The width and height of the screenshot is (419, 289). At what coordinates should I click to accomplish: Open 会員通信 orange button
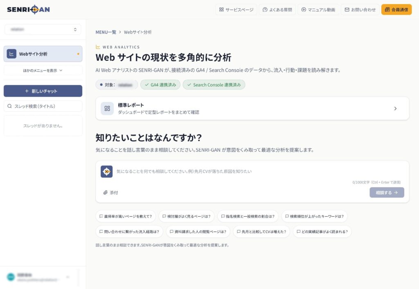coord(396,10)
